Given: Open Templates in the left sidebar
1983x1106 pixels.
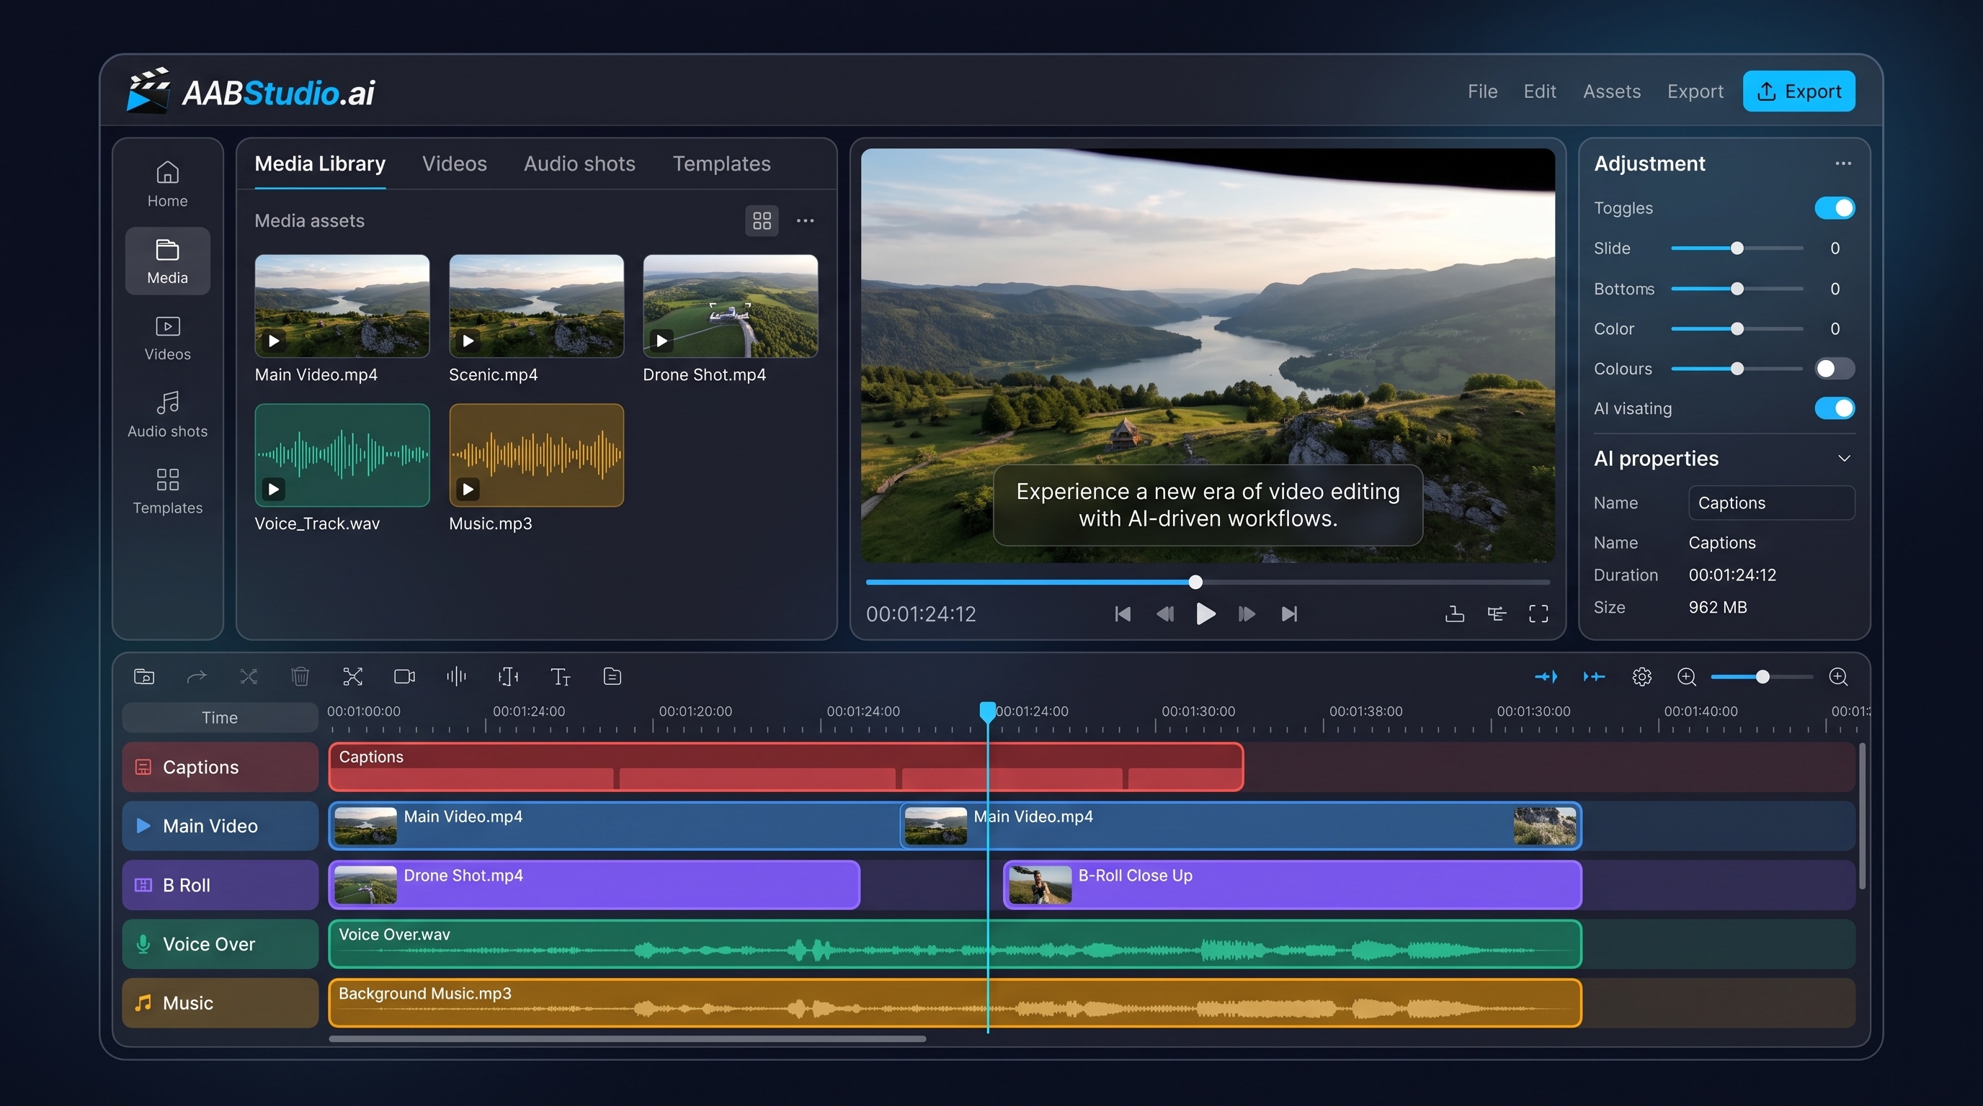Looking at the screenshot, I should 167,492.
